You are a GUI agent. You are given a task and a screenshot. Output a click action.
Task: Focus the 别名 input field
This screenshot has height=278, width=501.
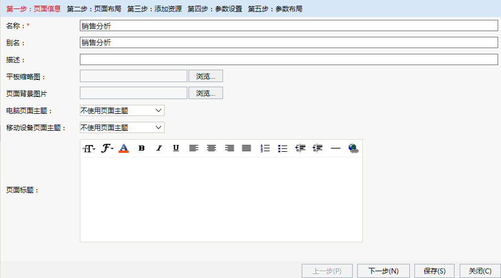(289, 42)
